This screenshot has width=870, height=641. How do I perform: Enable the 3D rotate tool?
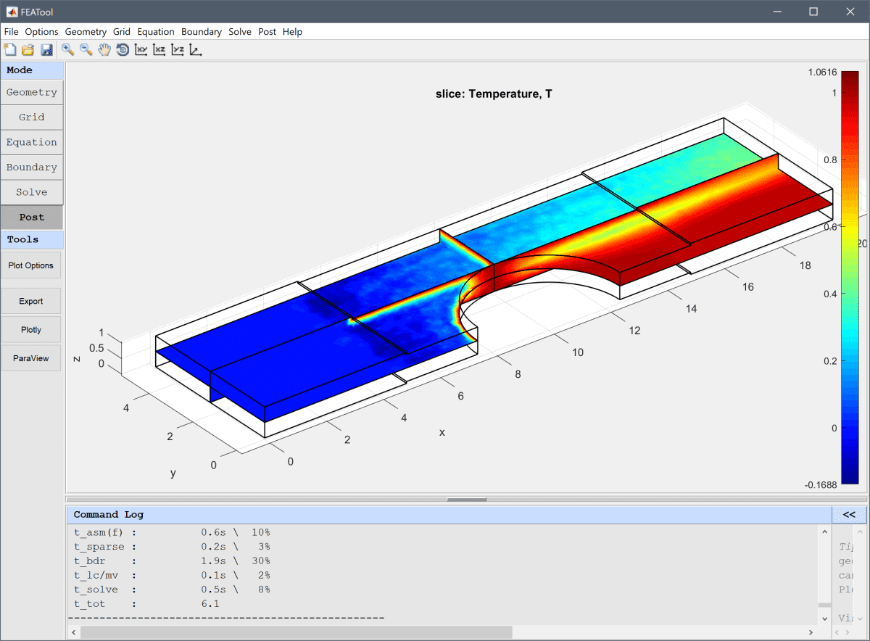[x=123, y=49]
